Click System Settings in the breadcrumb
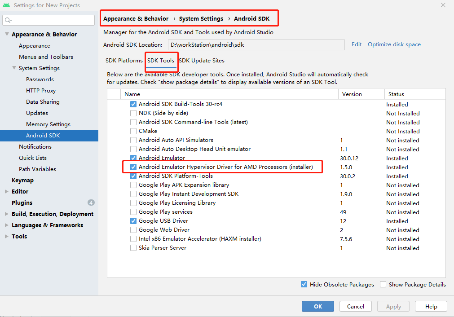The image size is (454, 317). pos(201,18)
